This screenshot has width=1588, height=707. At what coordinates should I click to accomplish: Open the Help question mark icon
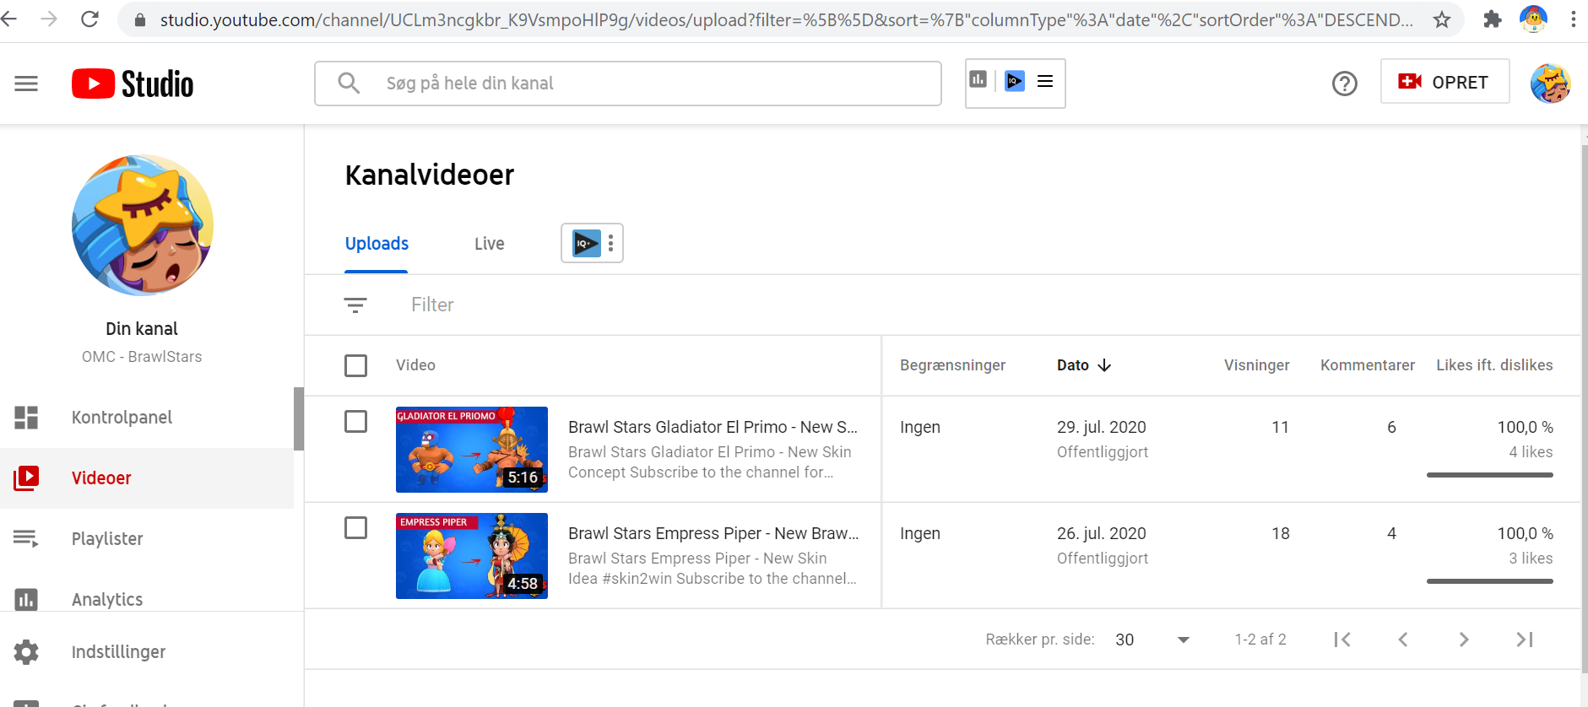tap(1345, 84)
